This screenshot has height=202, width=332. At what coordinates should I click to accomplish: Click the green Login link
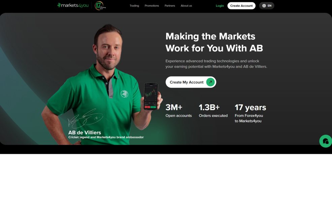click(220, 6)
